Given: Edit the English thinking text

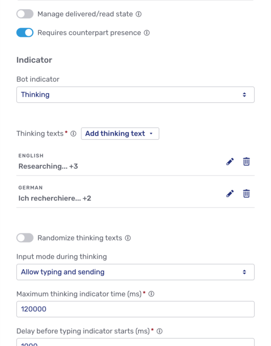Looking at the screenshot, I should [x=230, y=162].
